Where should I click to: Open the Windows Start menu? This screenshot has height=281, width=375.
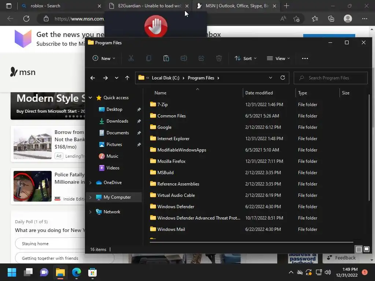tap(12, 272)
